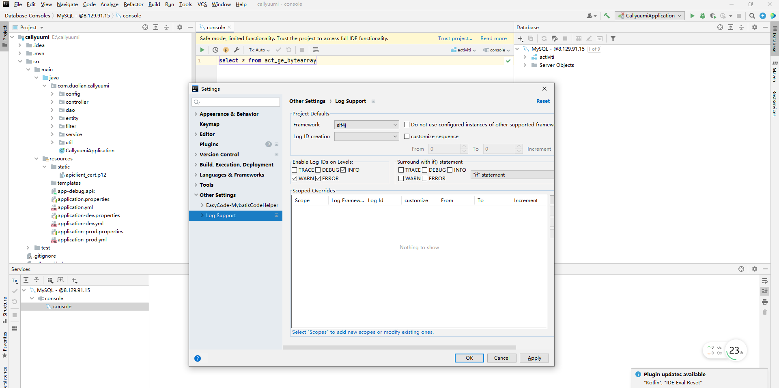Click Cancel in Settings dialog
Viewport: 779px width, 388px height.
[502, 358]
